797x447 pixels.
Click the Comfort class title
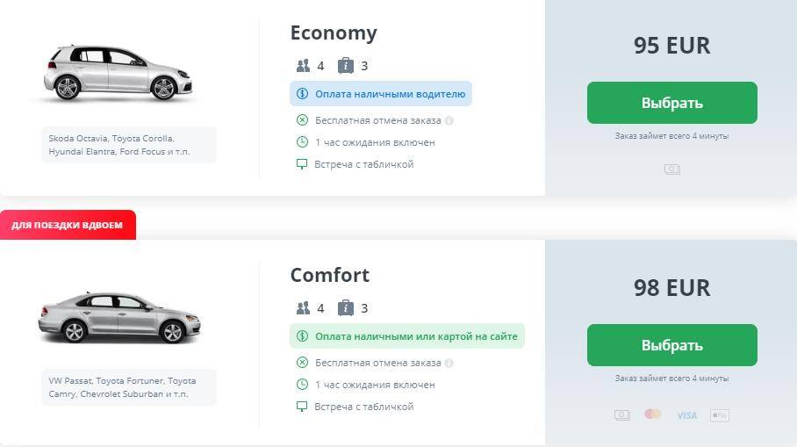(330, 275)
